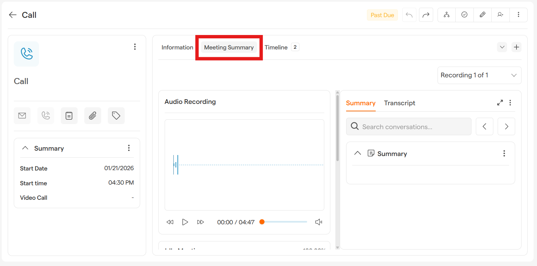Click the edit pencil icon in header
The width and height of the screenshot is (537, 266).
[x=482, y=15]
